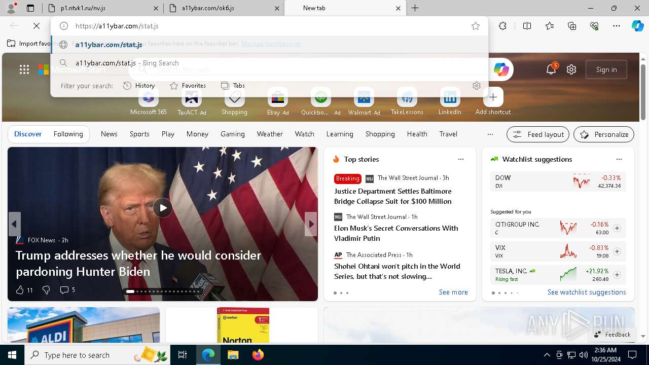Open comments on the Trump story

67,290
